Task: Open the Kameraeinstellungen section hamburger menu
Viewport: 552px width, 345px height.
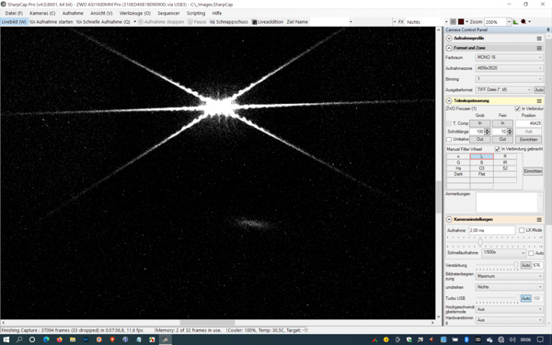Action: 539,220
